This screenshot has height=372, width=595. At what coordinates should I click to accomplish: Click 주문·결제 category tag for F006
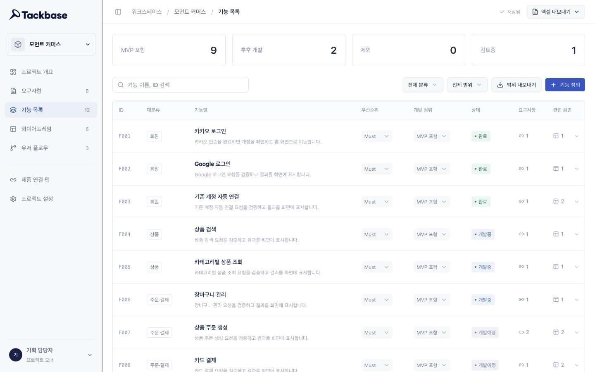coord(159,300)
